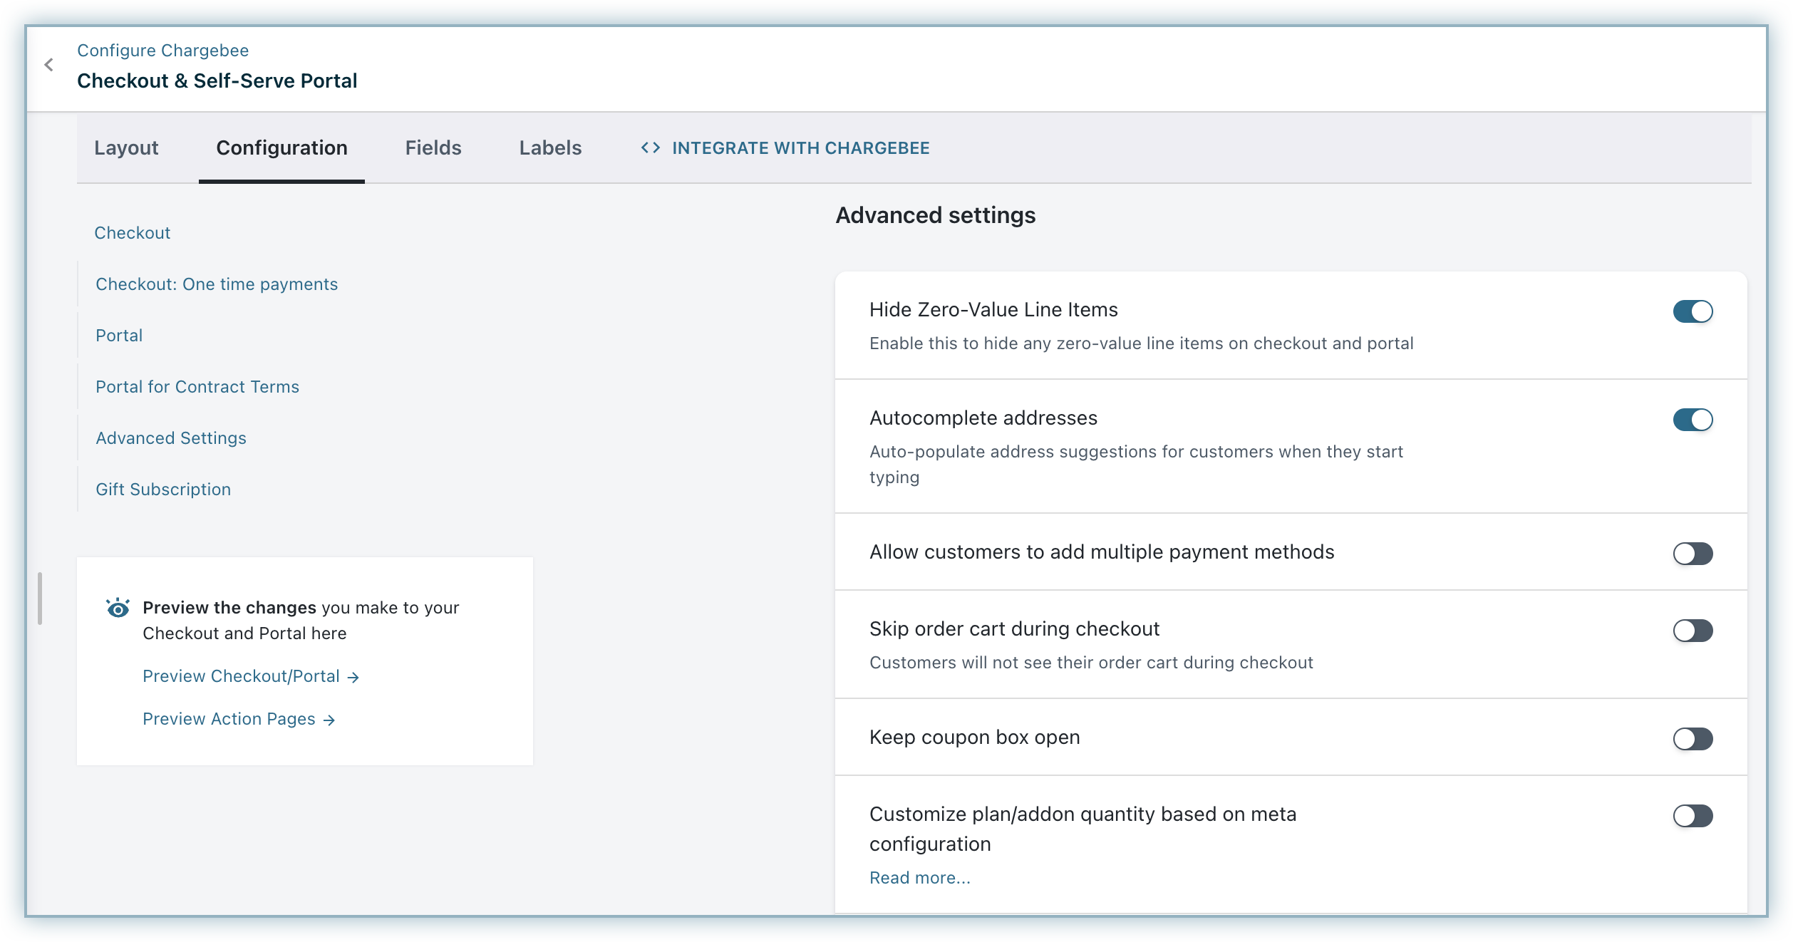The height and width of the screenshot is (942, 1793).
Task: Open Portal for Contract Terms section
Action: (x=197, y=387)
